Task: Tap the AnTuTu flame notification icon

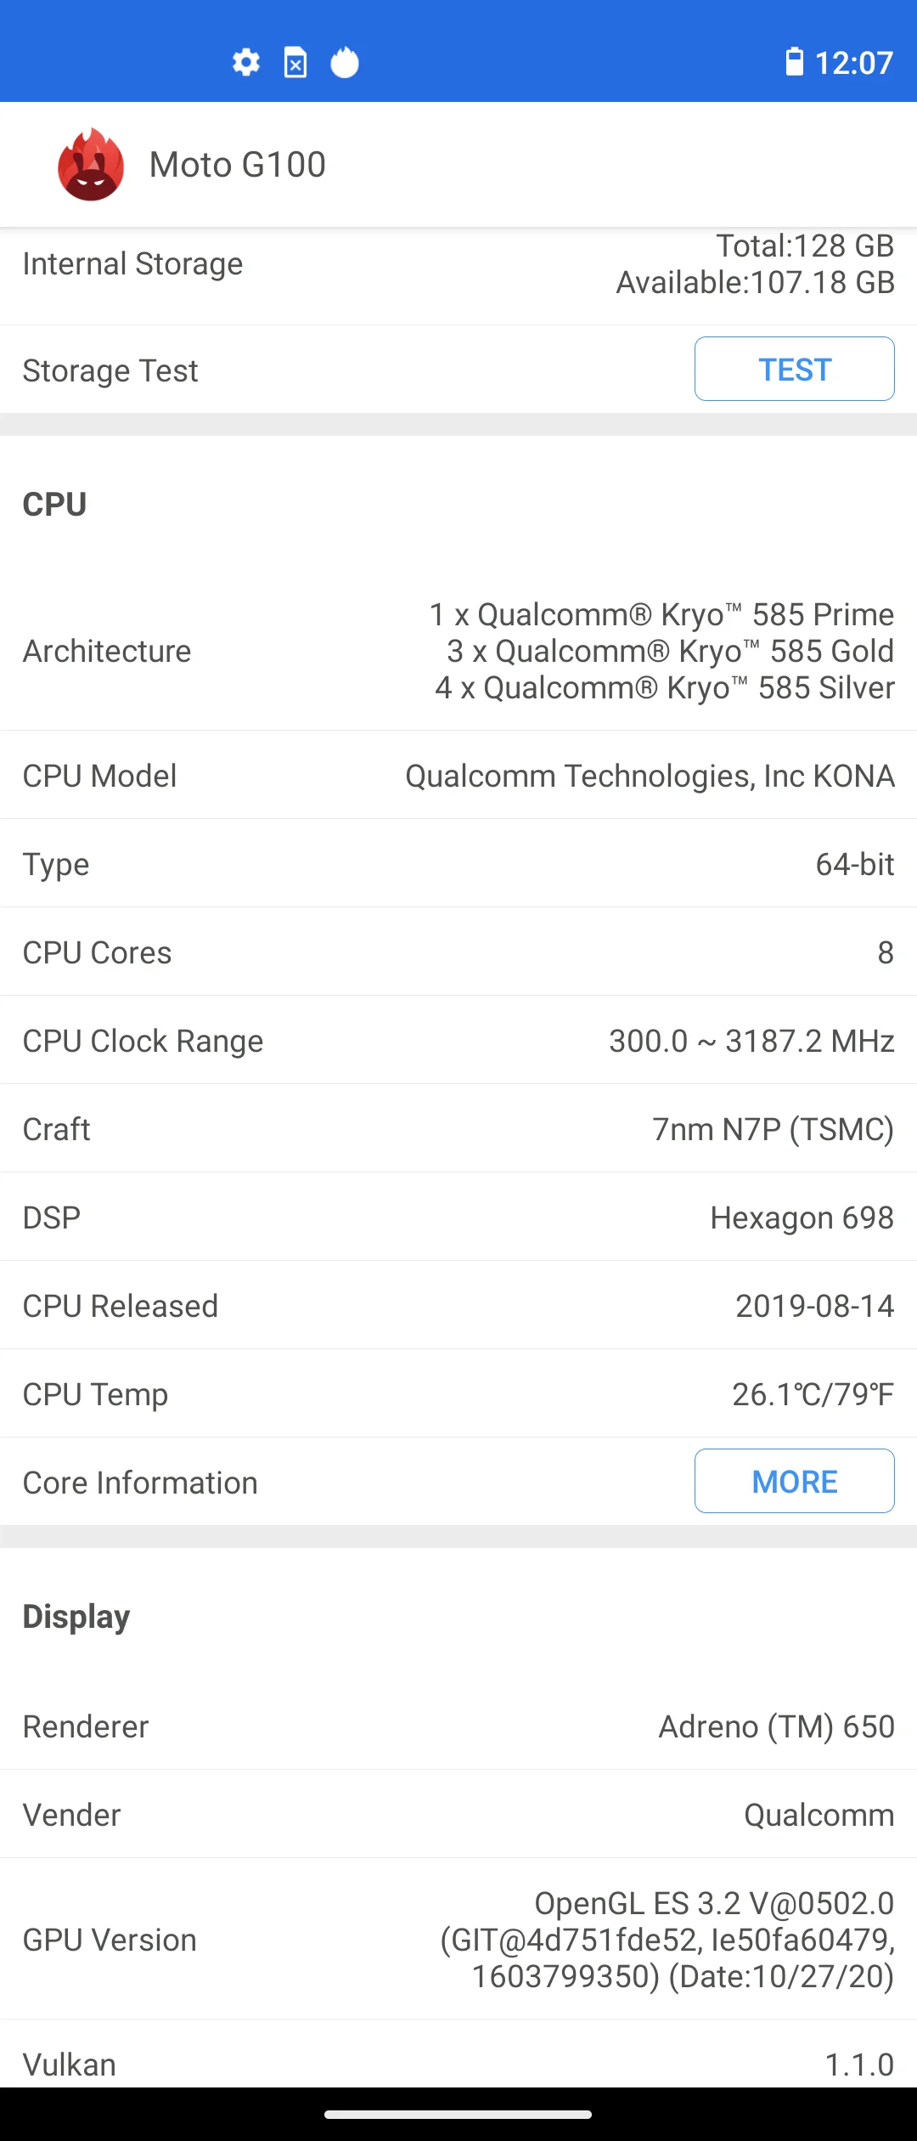Action: 344,63
